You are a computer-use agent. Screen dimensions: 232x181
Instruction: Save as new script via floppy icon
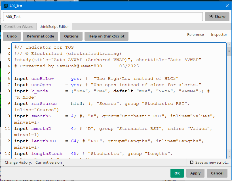pyautogui.click(x=192, y=162)
